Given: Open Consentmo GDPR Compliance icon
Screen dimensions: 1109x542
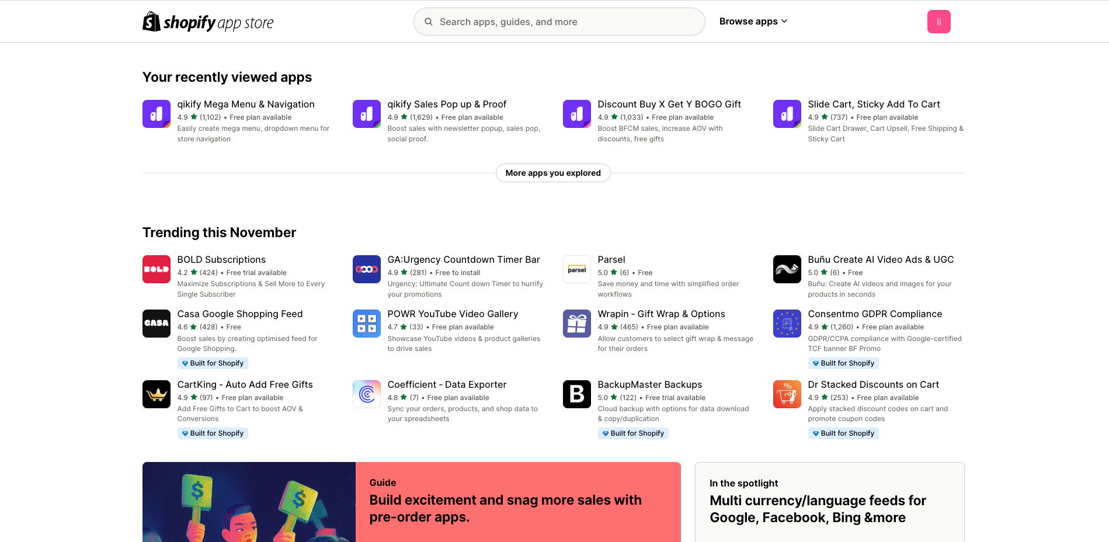Looking at the screenshot, I should [x=787, y=324].
